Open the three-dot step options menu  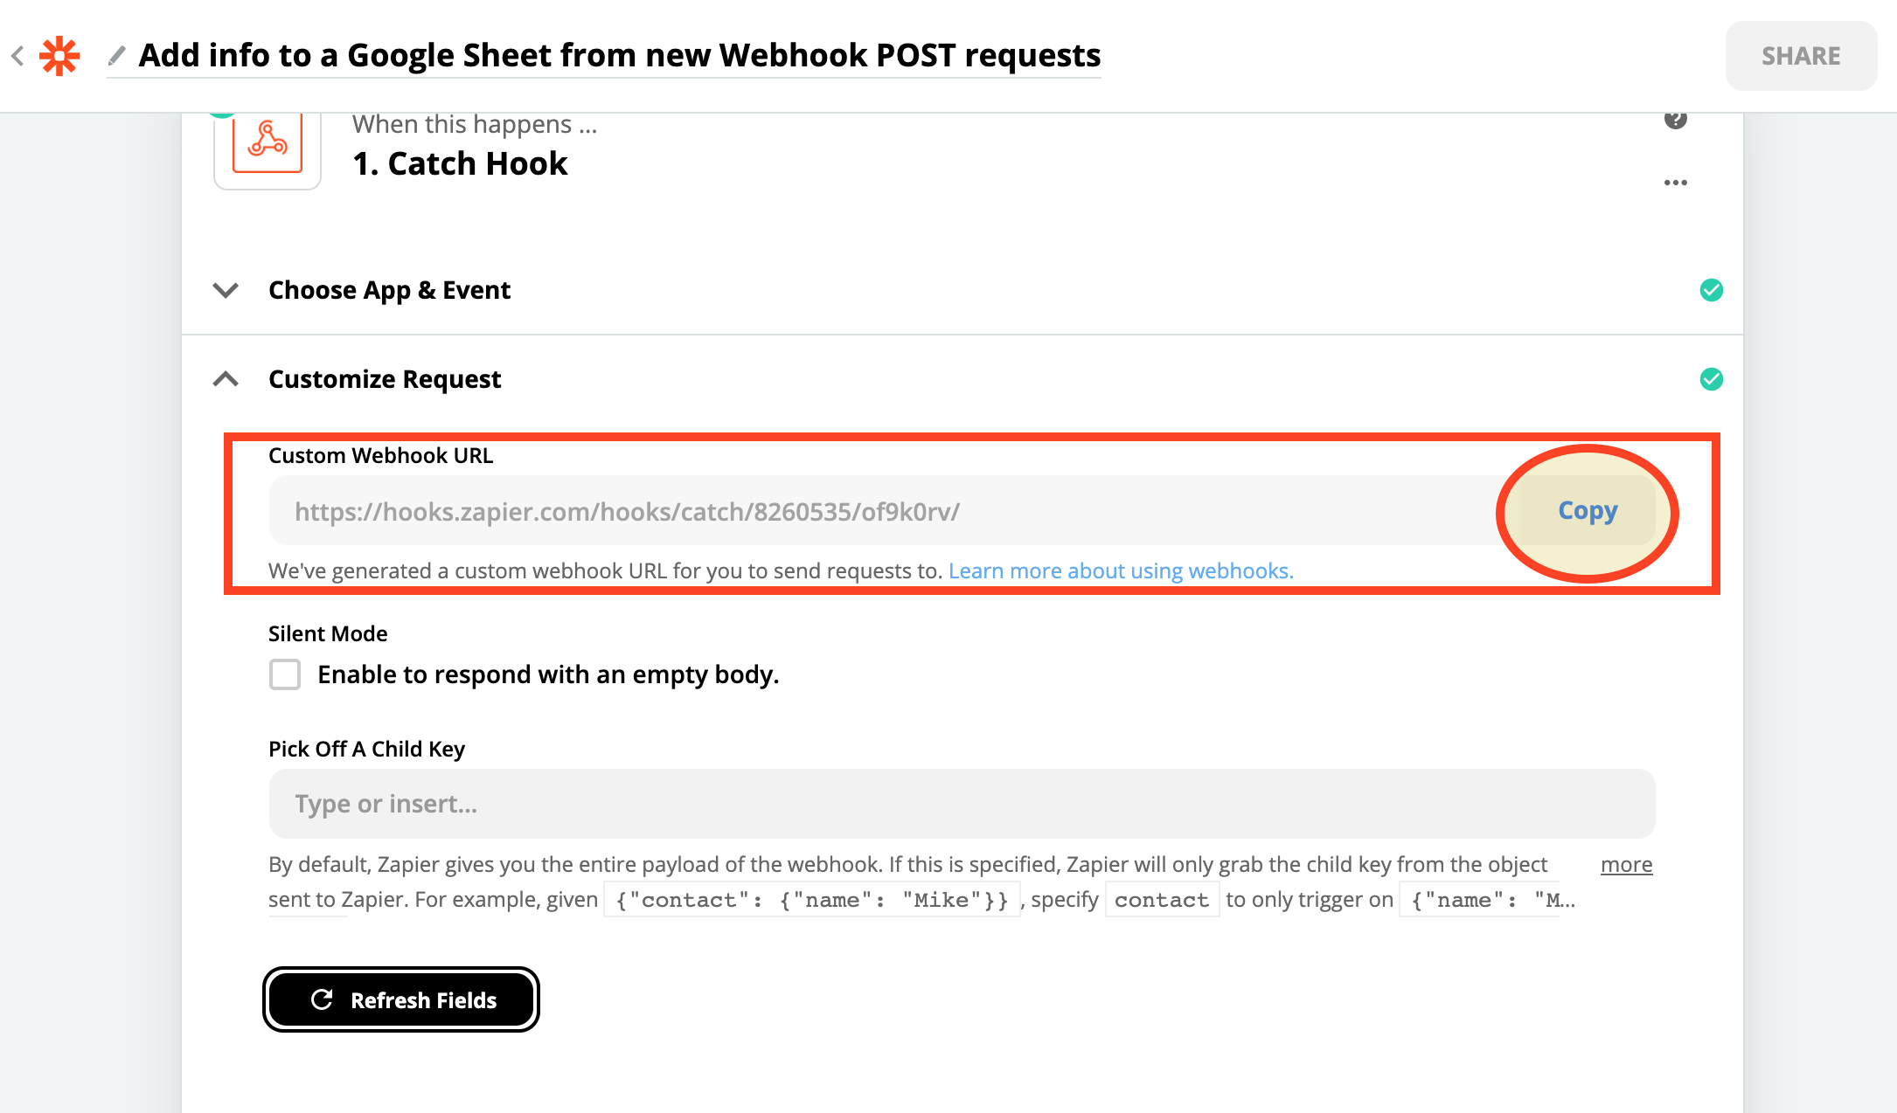tap(1675, 183)
